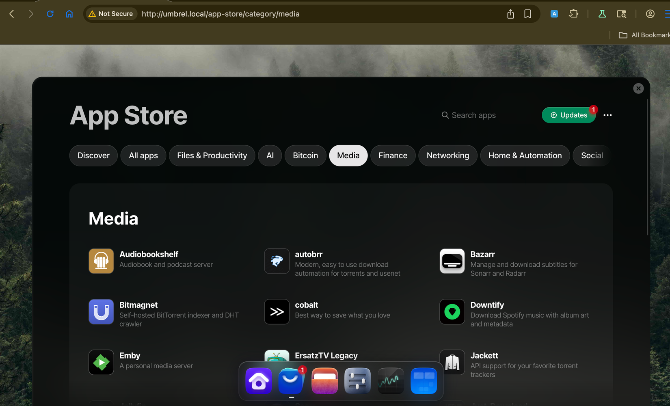Open the autobrr title link

click(x=309, y=254)
